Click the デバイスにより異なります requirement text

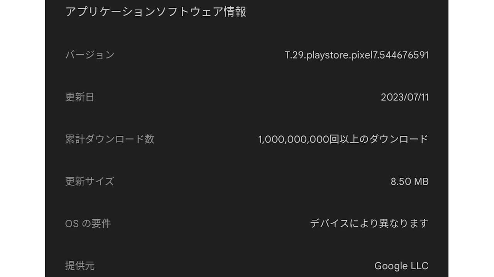[x=369, y=223]
